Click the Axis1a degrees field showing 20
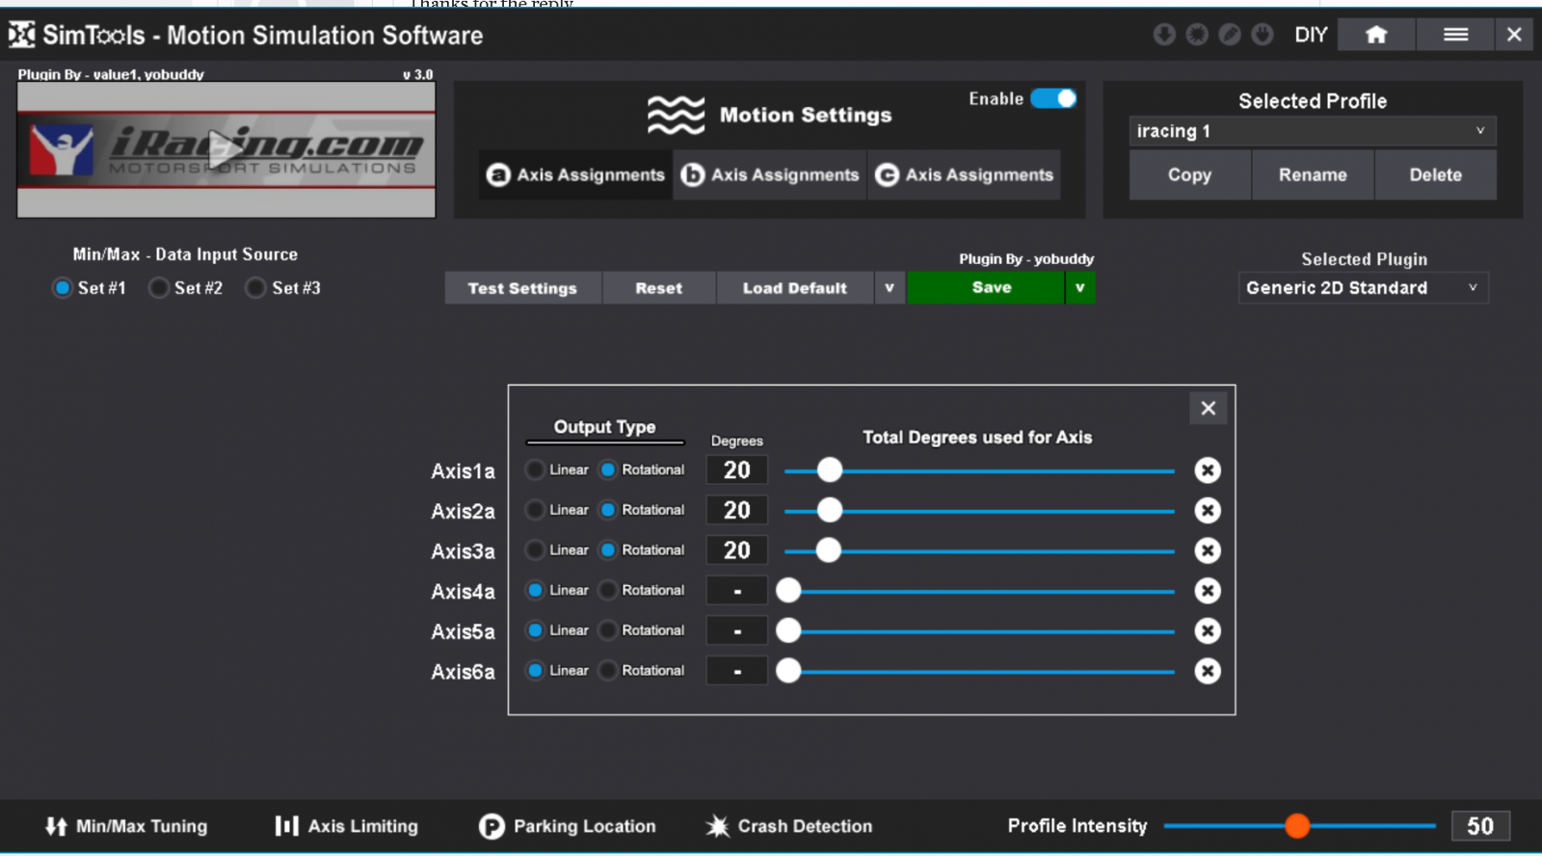Image resolution: width=1542 pixels, height=856 pixels. 737,469
